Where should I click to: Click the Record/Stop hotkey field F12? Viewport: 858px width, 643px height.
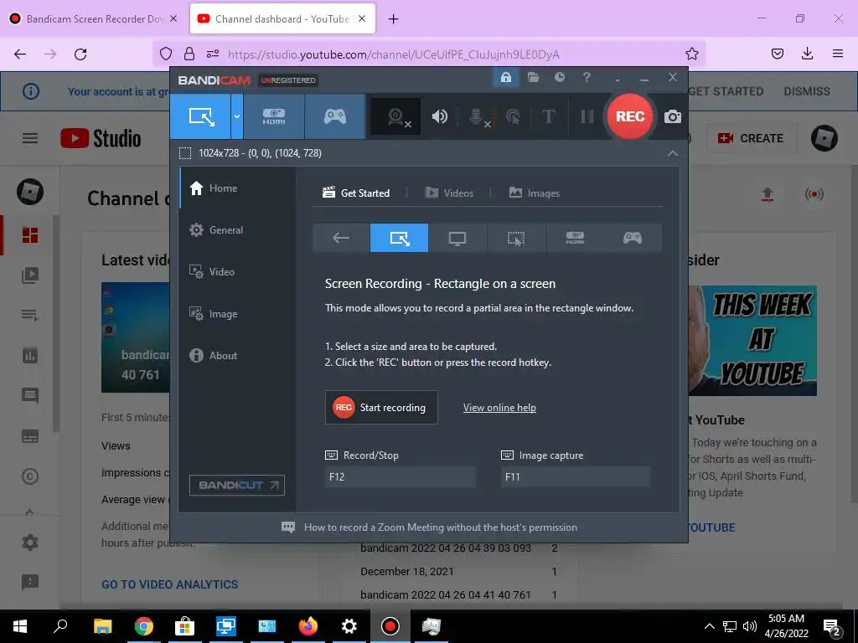[400, 476]
